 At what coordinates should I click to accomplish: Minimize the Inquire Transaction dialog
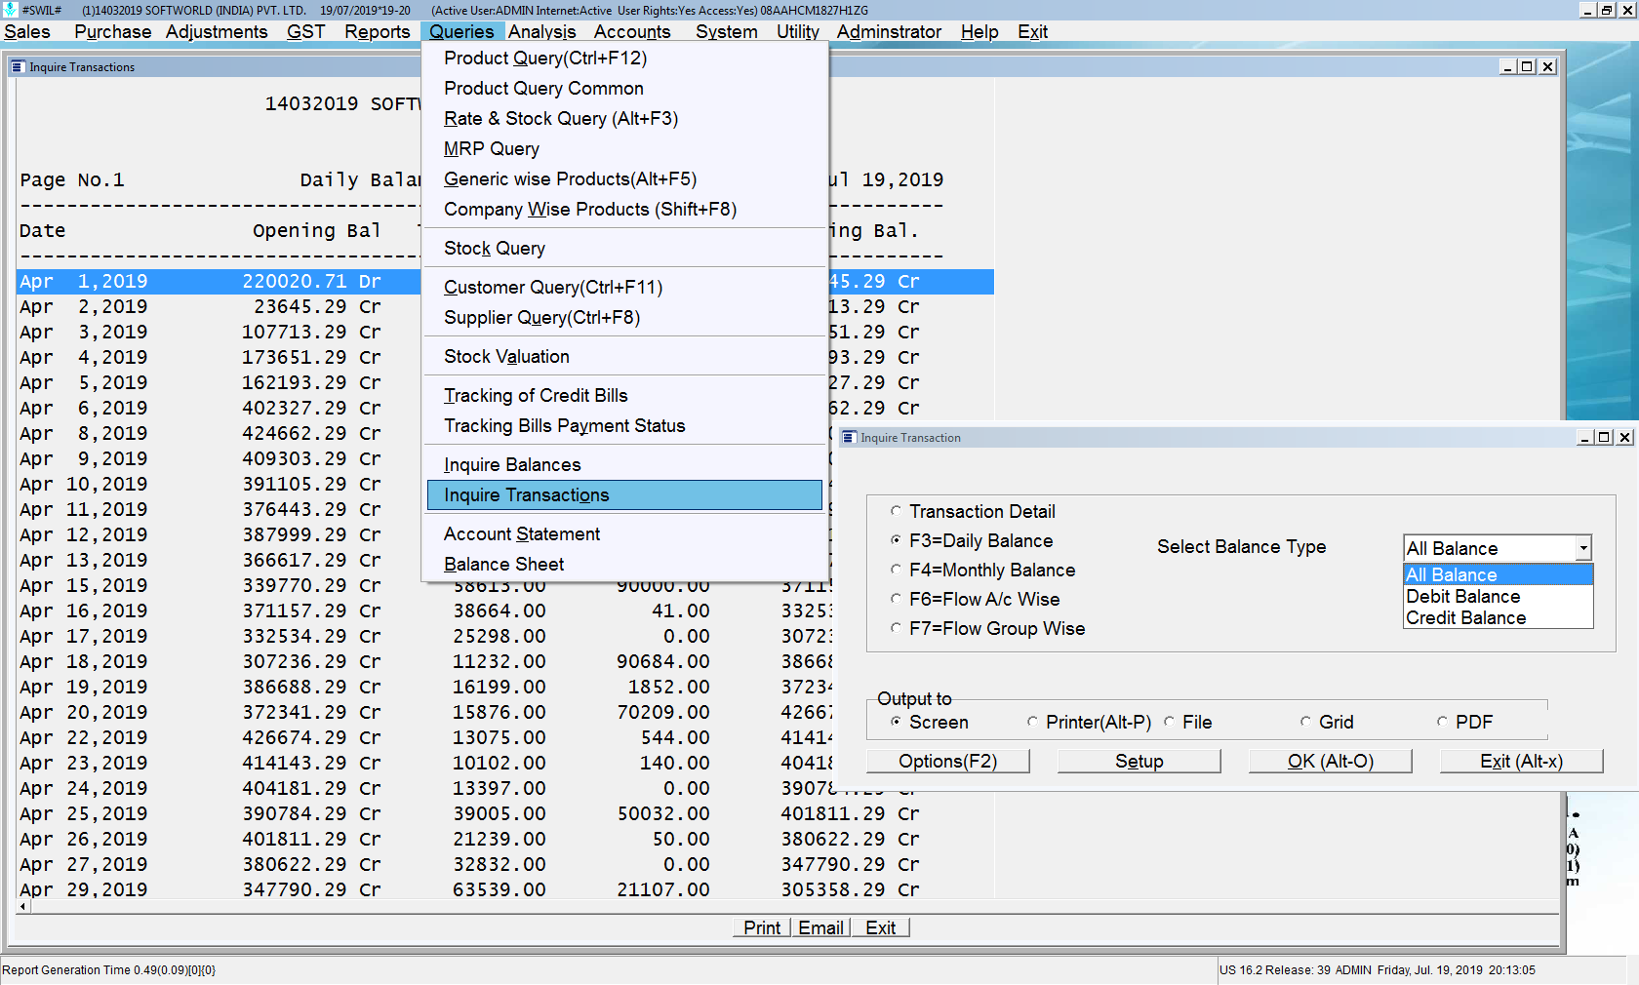pos(1585,438)
